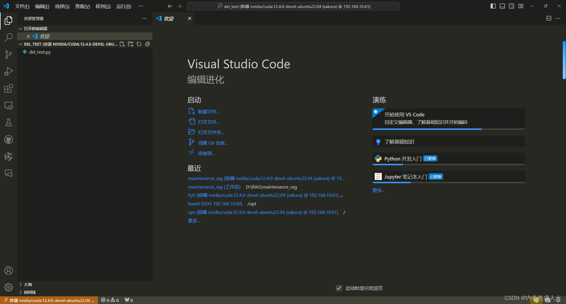Show more menus via title bar ellipsis

141,6
